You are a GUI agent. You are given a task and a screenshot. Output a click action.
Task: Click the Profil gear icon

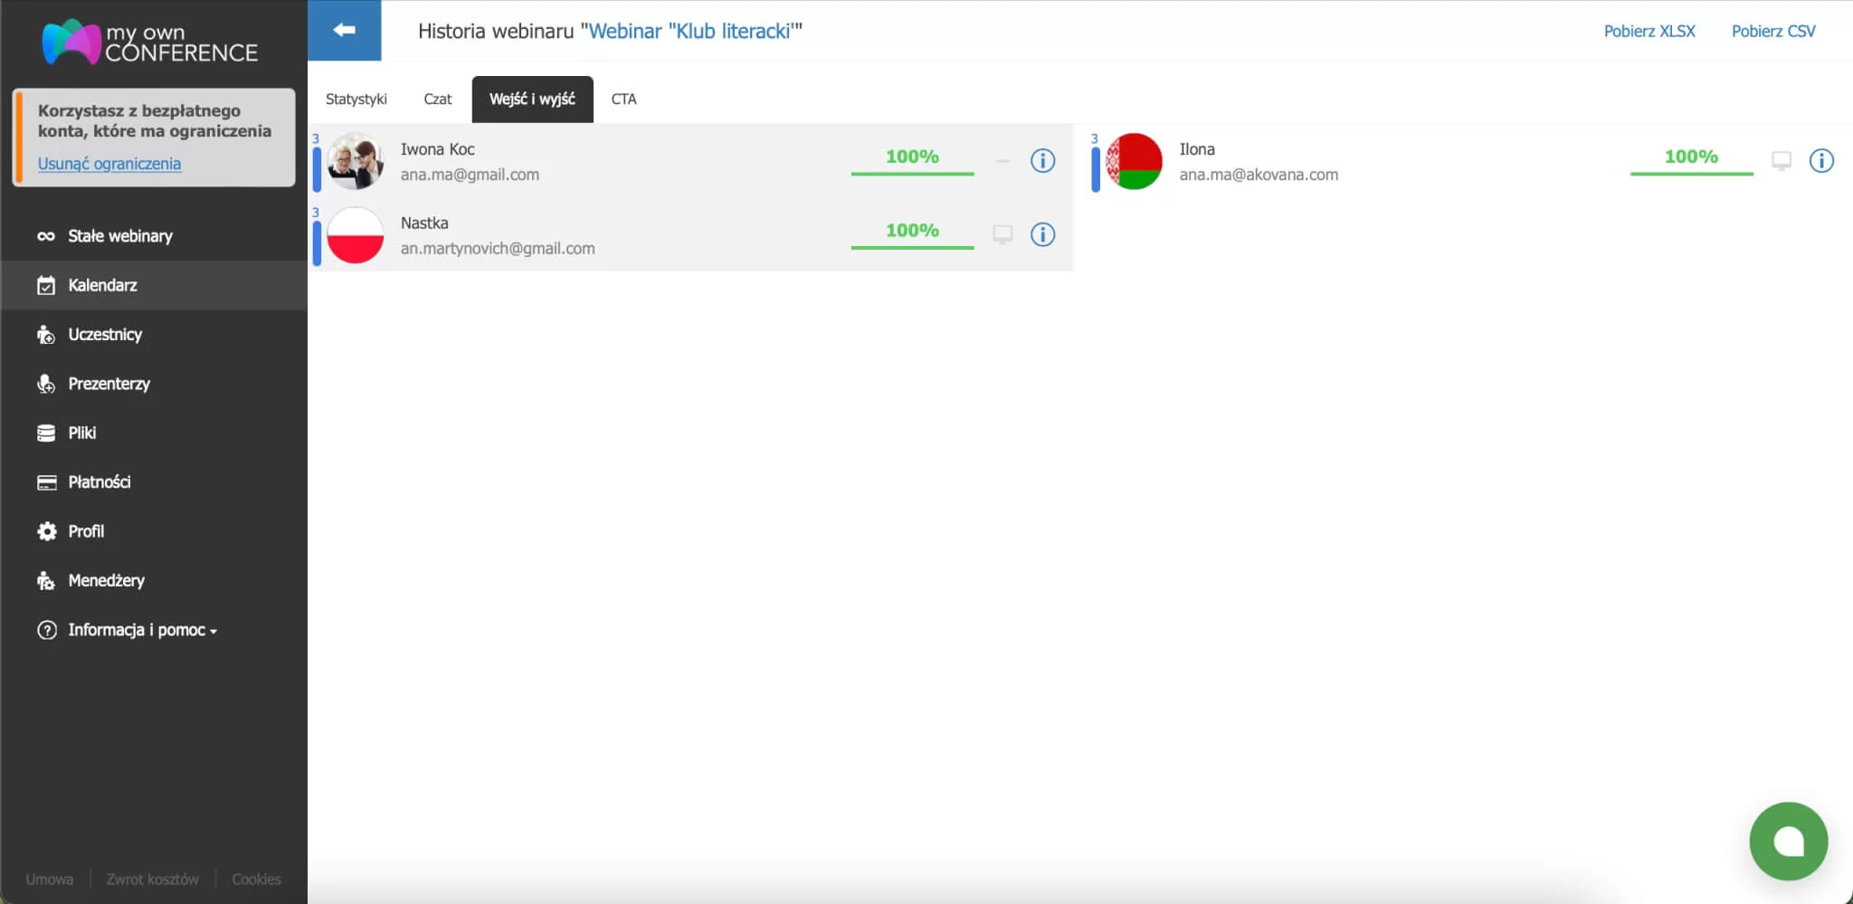tap(46, 531)
